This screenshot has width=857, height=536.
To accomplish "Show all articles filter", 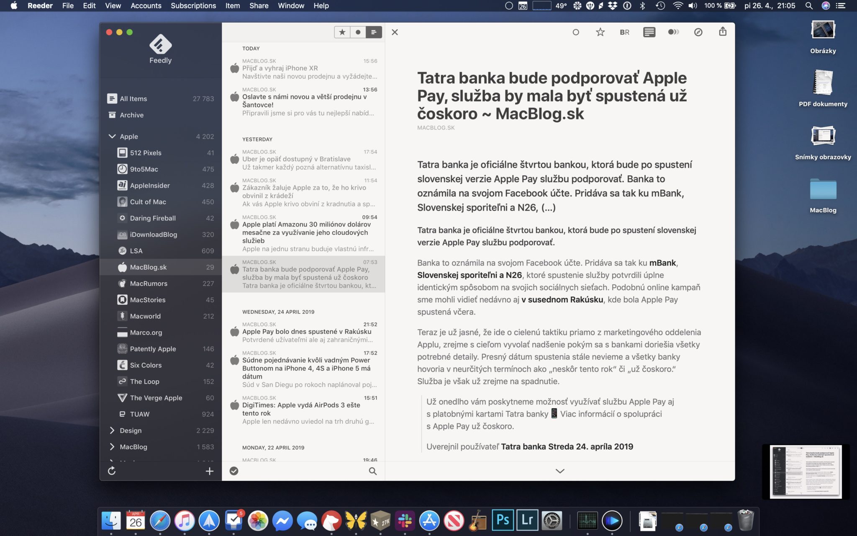I will click(374, 32).
